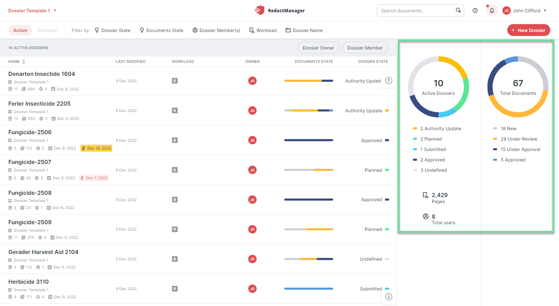Screen dimensions: 559x306
Task: Open the Dossier Name filter dropdown
Action: click(304, 30)
